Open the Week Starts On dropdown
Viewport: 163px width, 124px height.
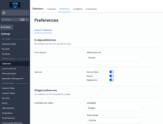click(114, 58)
